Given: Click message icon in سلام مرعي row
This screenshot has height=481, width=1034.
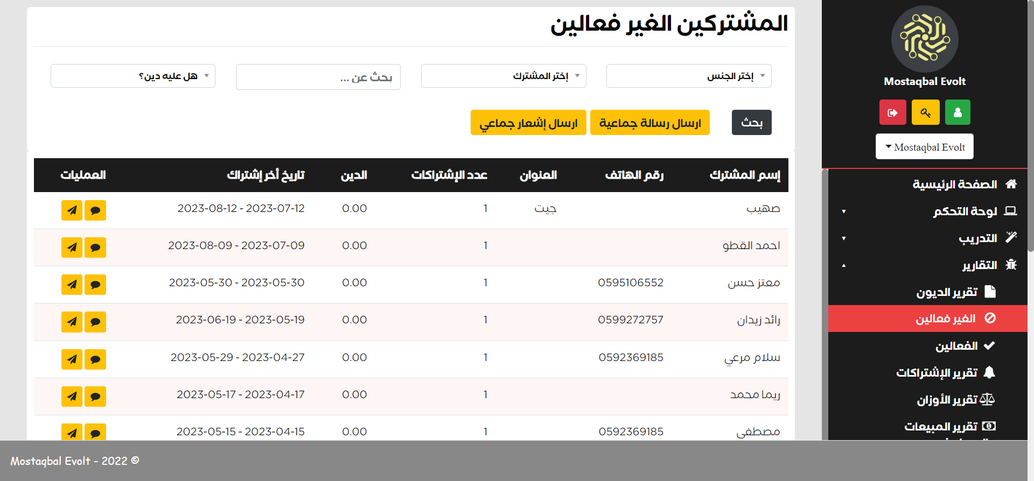Looking at the screenshot, I should coord(95,359).
